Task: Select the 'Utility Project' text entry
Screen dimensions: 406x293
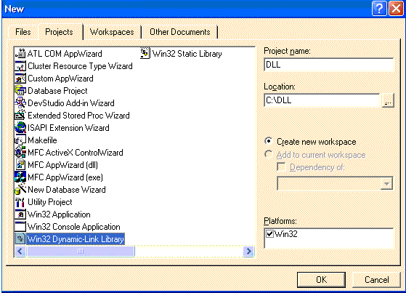Action: coord(50,201)
